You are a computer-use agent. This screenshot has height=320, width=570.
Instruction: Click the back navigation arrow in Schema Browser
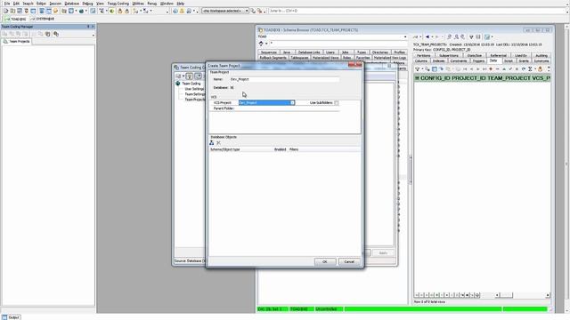[427, 37]
